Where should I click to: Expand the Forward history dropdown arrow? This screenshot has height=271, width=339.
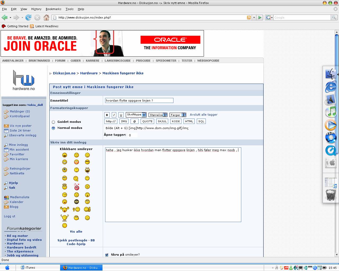click(22, 17)
